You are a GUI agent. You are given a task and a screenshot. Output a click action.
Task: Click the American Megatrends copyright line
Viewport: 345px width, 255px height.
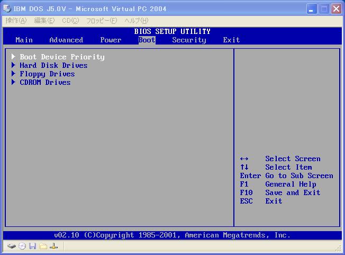coord(173,235)
